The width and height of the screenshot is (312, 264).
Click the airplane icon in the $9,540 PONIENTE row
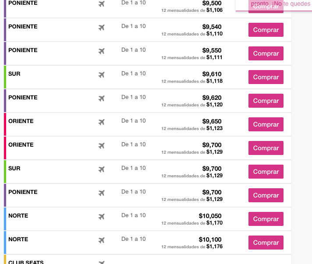pyautogui.click(x=102, y=28)
